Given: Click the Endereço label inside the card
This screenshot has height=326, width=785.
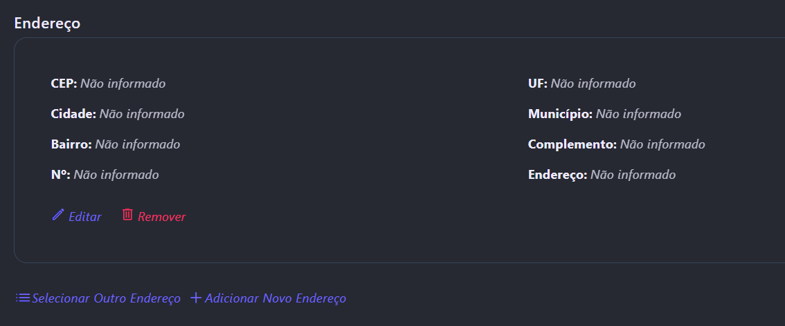Looking at the screenshot, I should (557, 175).
